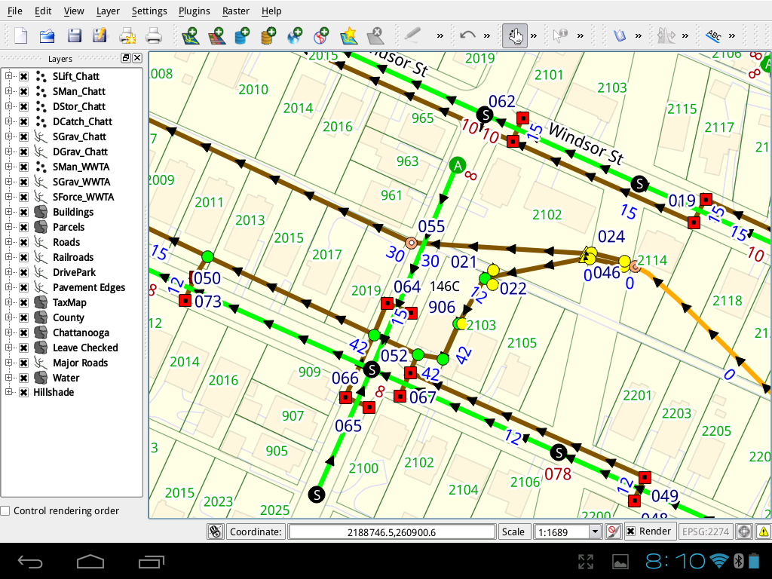772x579 pixels.
Task: Uncheck the Render checkbox
Action: [x=630, y=532]
